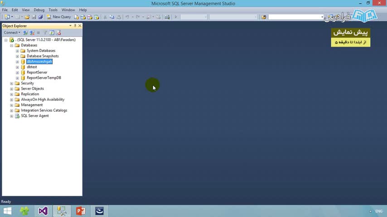Image resolution: width=387 pixels, height=217 pixels.
Task: Click the Analysis Services XMLA Query icon
Action: [97, 17]
